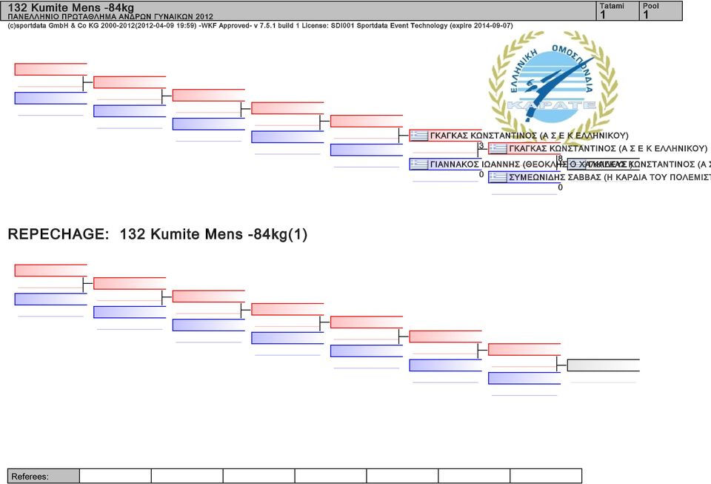
Task: Click the last empty referee box in row
Action: tap(546, 477)
